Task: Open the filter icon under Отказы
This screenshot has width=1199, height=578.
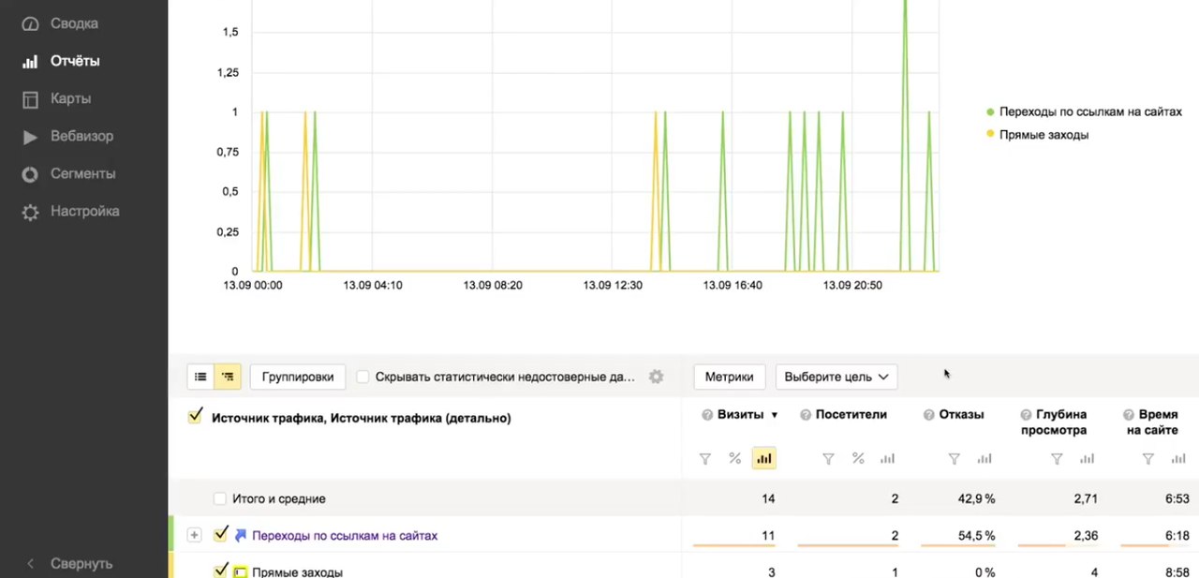Action: click(955, 458)
